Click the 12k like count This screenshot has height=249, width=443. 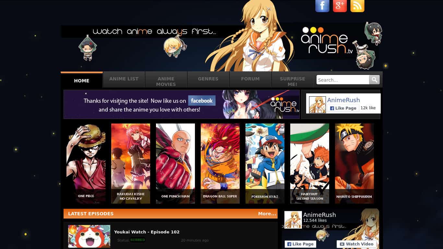click(x=368, y=108)
